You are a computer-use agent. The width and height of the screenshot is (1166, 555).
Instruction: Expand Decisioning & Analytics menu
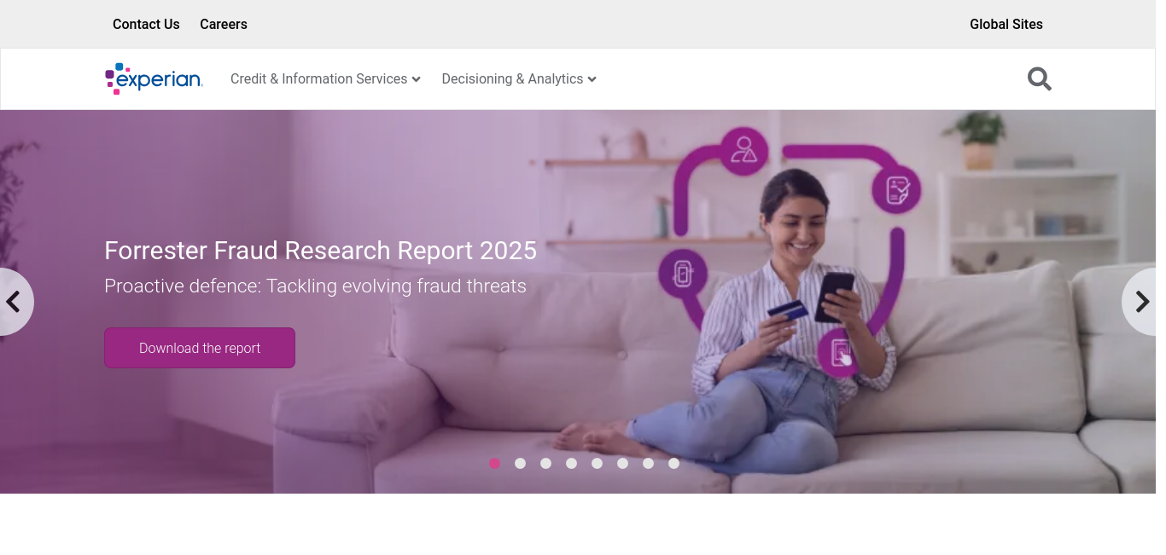(x=519, y=78)
